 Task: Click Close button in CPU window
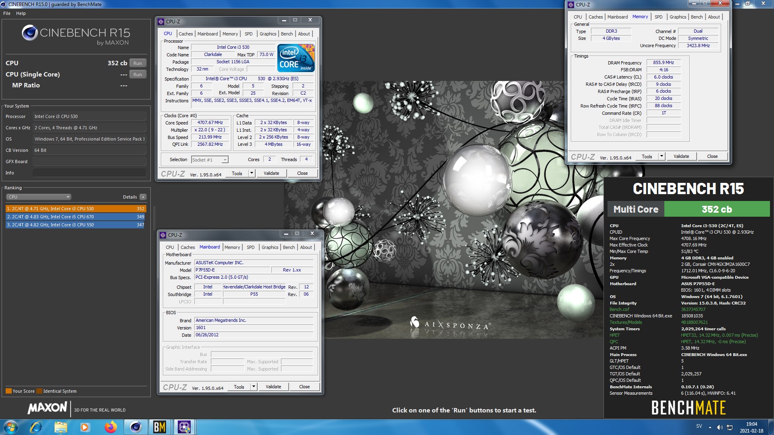pos(302,173)
